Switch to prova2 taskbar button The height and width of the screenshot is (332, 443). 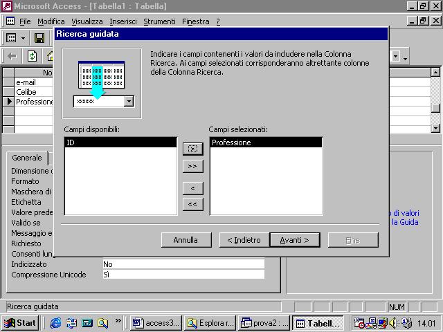click(264, 323)
